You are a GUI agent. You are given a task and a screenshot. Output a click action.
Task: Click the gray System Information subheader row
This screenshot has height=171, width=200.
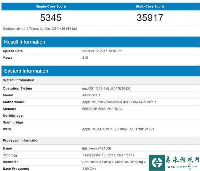(x=101, y=80)
